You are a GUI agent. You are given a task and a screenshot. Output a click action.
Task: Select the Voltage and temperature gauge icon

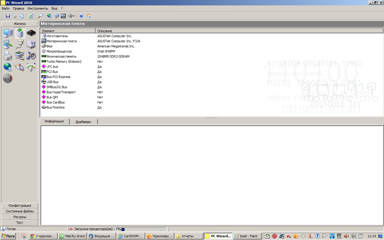click(x=31, y=67)
